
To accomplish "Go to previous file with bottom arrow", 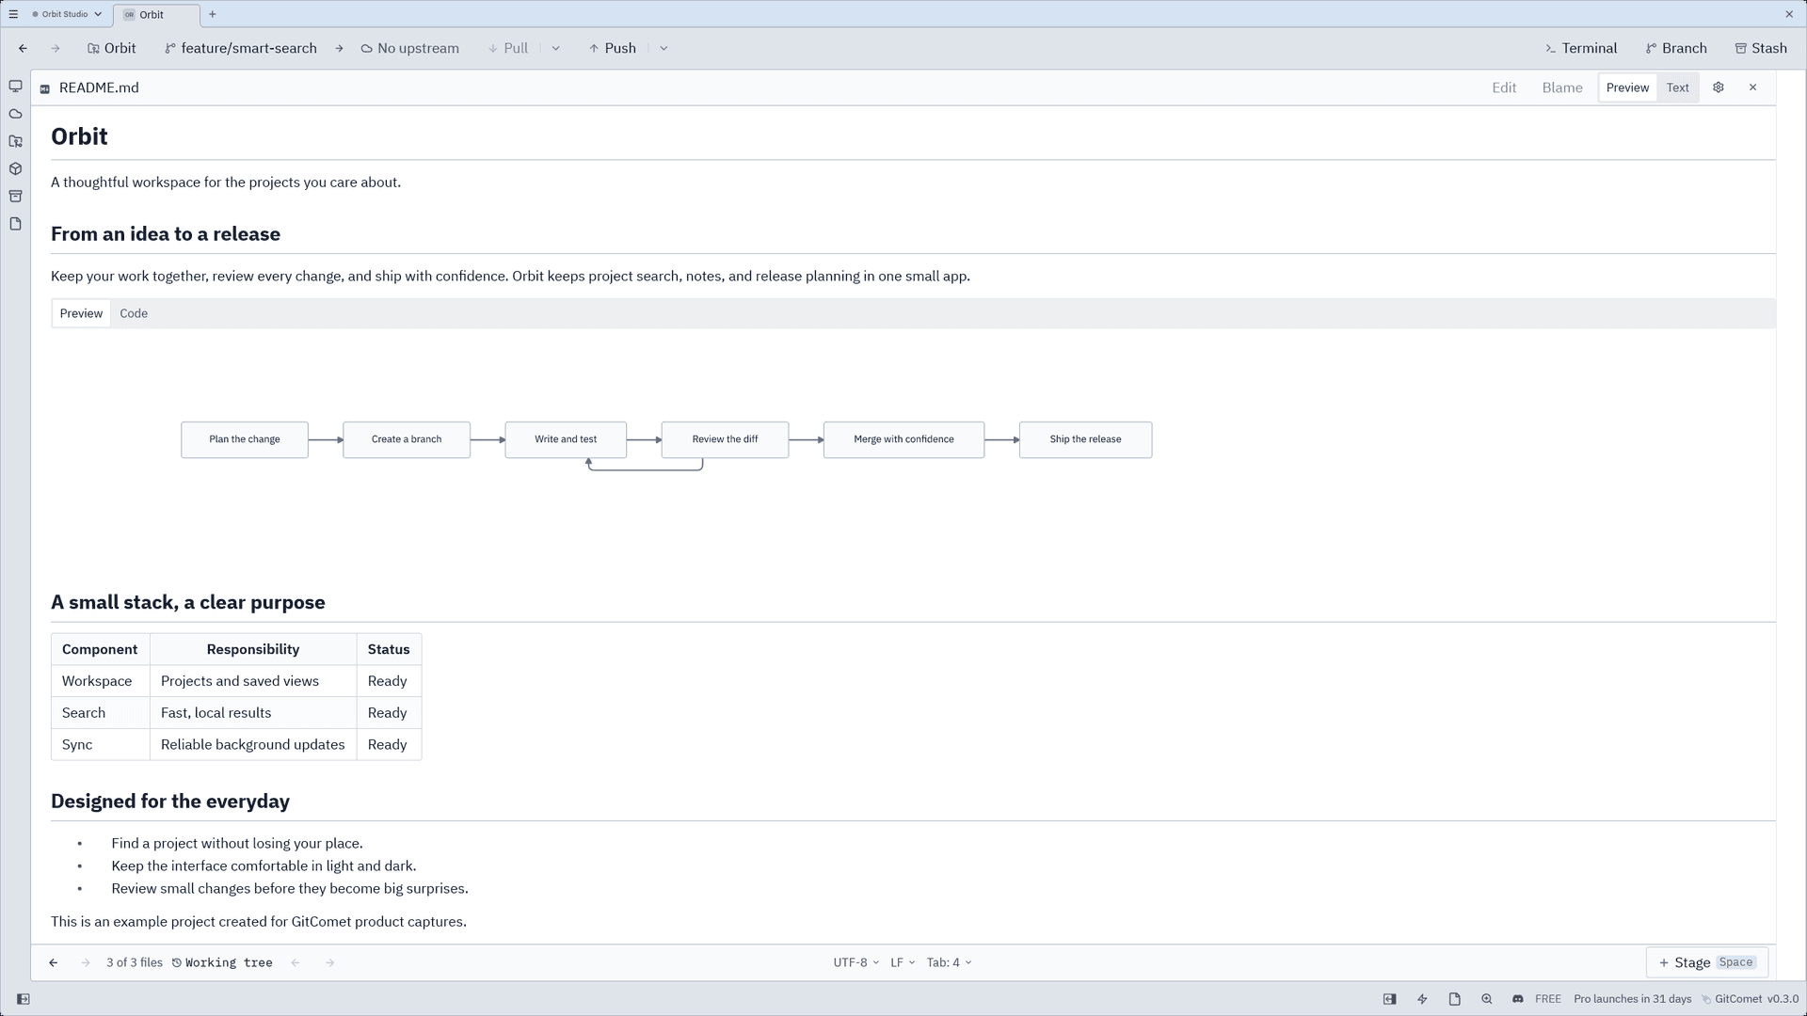I will pos(54,962).
